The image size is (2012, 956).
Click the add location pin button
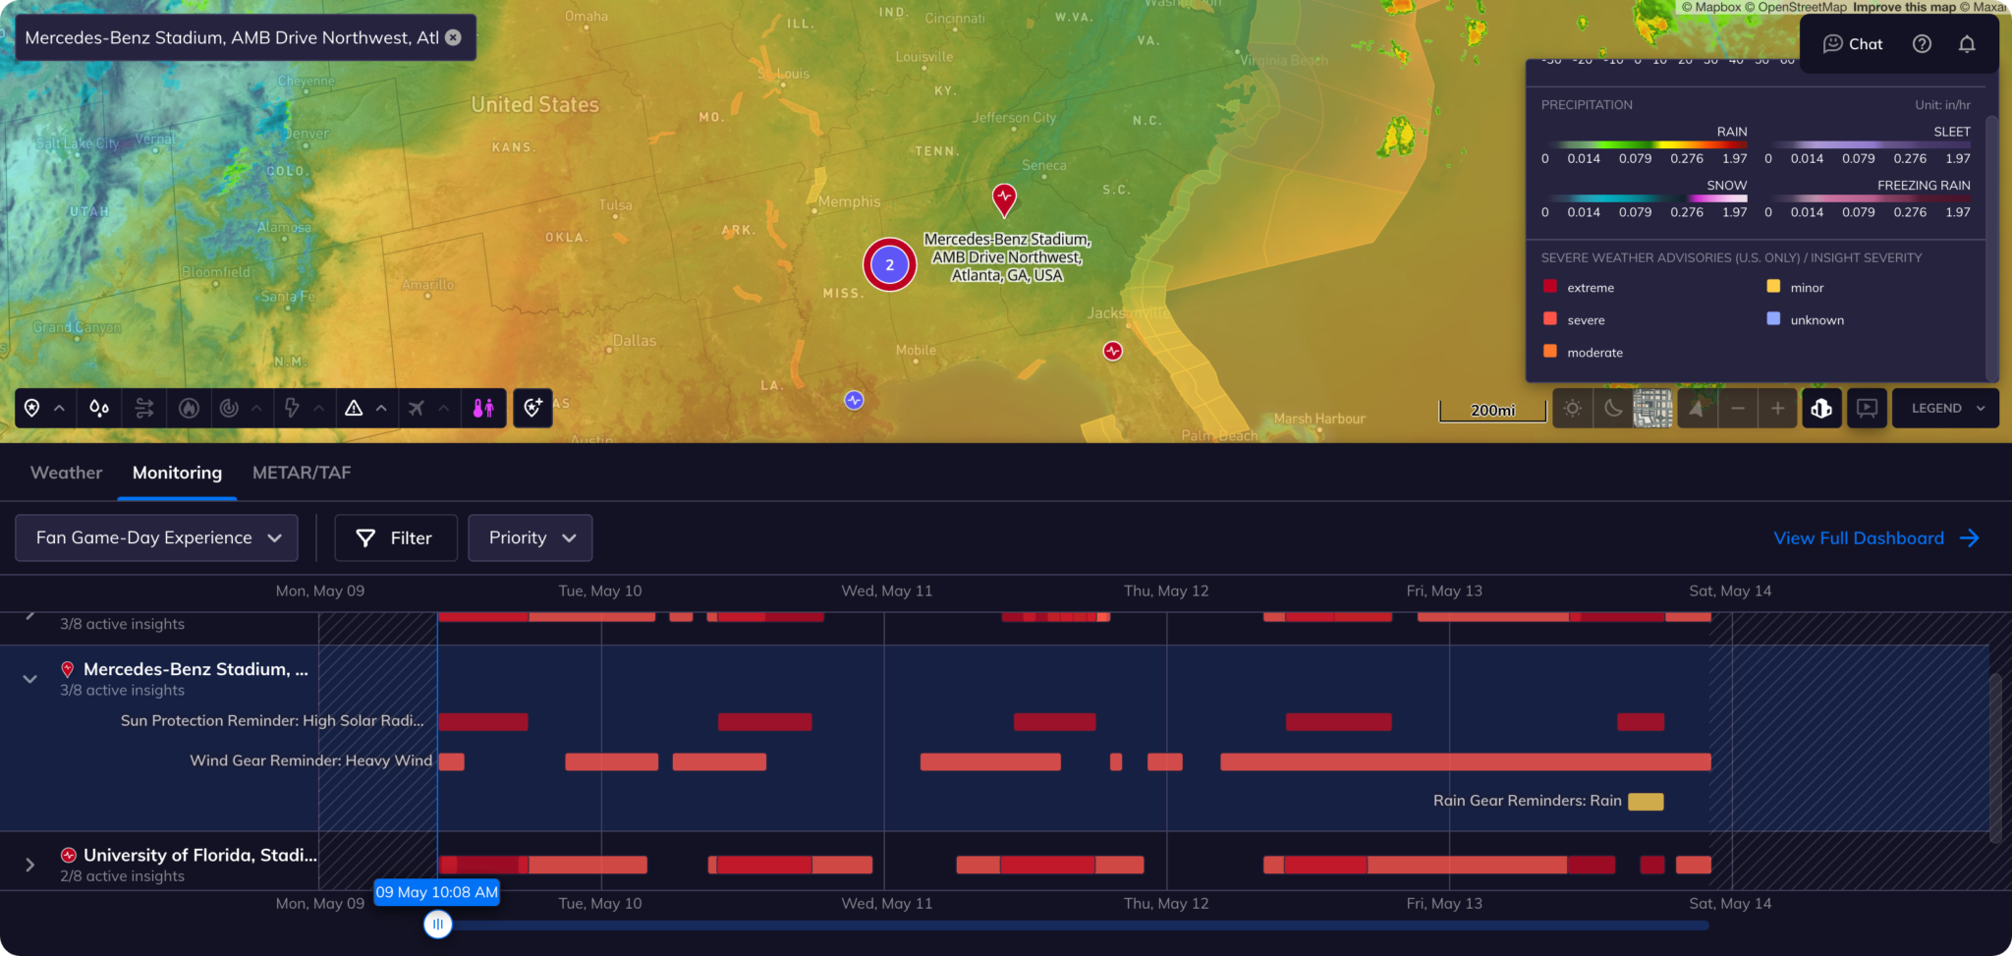pyautogui.click(x=532, y=408)
